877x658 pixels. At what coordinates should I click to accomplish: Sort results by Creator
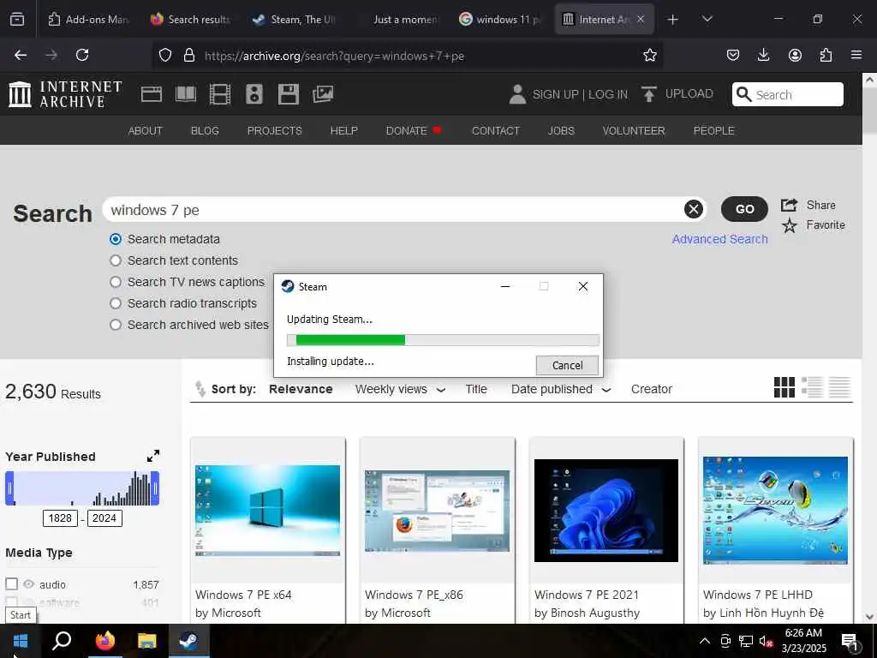coord(652,389)
